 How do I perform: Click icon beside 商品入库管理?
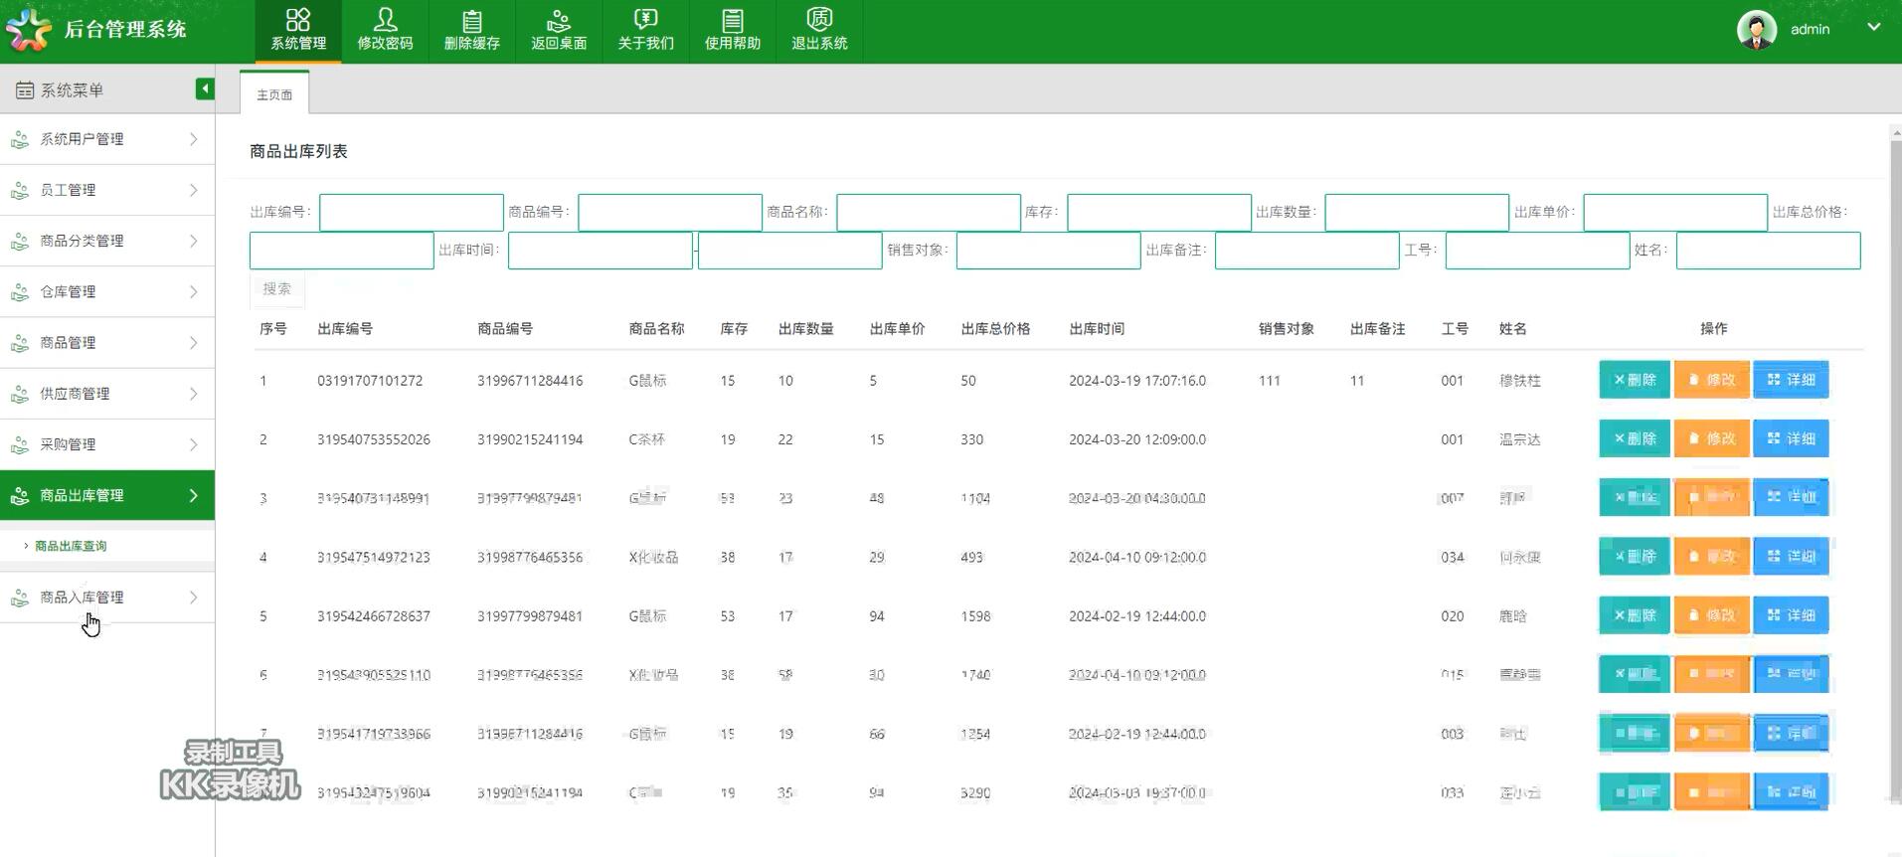click(20, 598)
